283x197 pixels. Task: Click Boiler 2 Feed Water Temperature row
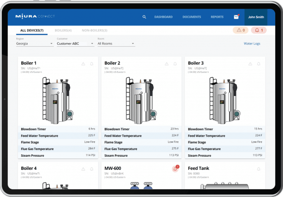[x=141, y=135]
